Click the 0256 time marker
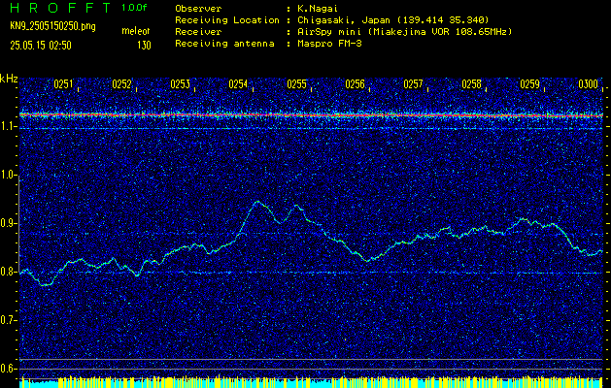Viewport: 611px width, 388px height. point(355,84)
